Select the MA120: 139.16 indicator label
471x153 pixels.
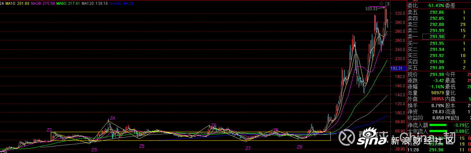pyautogui.click(x=95, y=3)
